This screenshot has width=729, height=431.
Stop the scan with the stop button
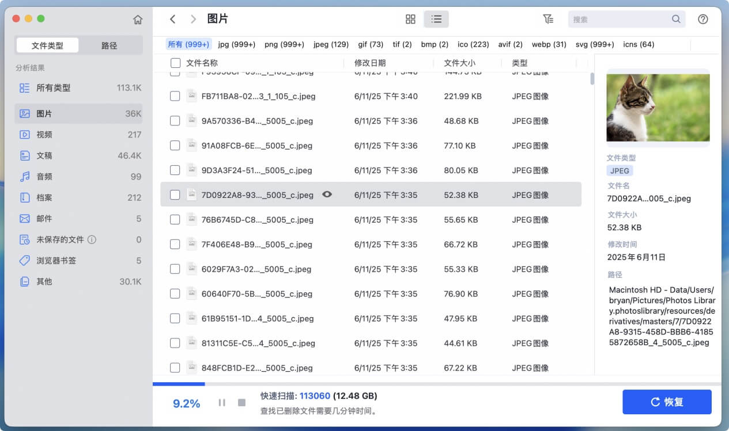241,403
